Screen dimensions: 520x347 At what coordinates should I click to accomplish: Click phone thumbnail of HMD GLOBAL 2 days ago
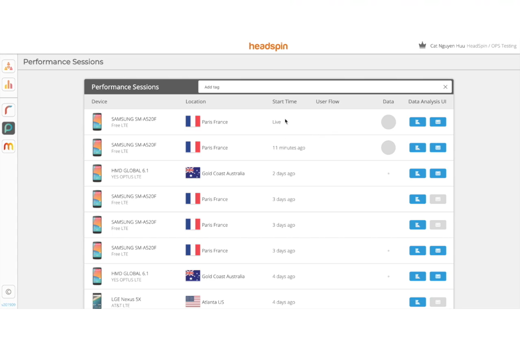click(97, 173)
